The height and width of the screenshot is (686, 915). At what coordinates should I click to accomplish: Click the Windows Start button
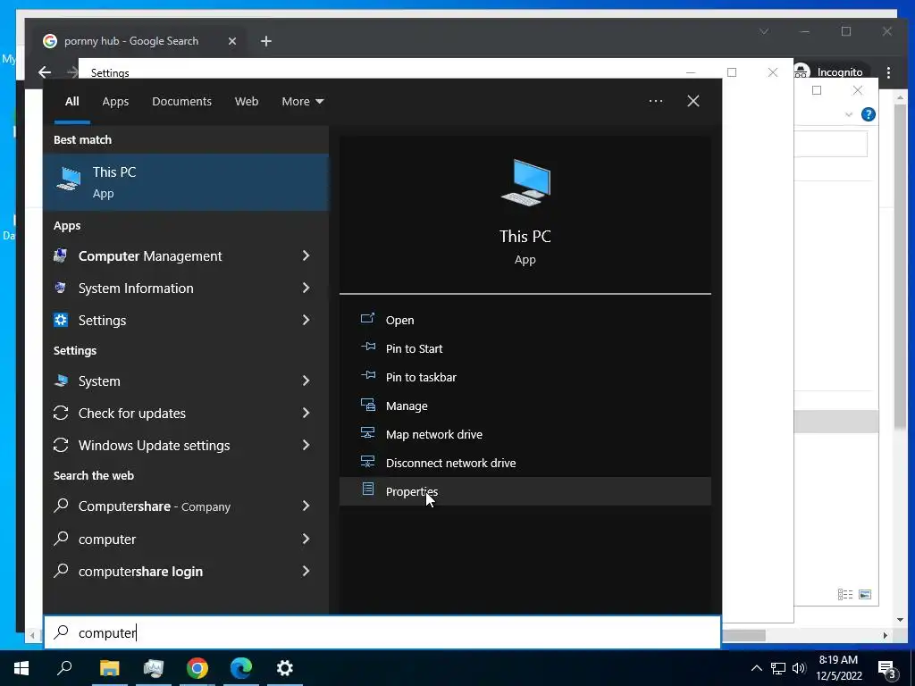[21, 668]
